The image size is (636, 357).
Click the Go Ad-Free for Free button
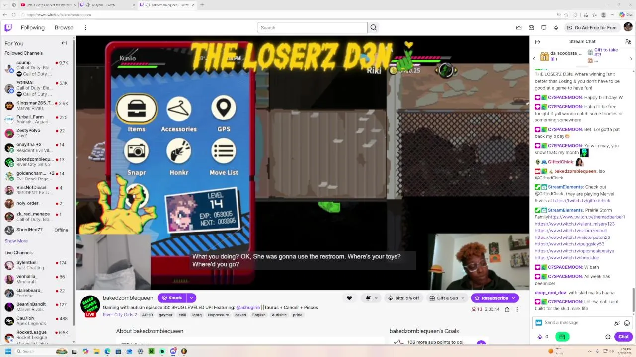click(x=591, y=28)
